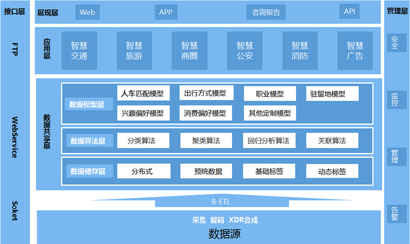Open the 智慧旅游 application tile
Viewport: 410px width, 244px height.
134,51
